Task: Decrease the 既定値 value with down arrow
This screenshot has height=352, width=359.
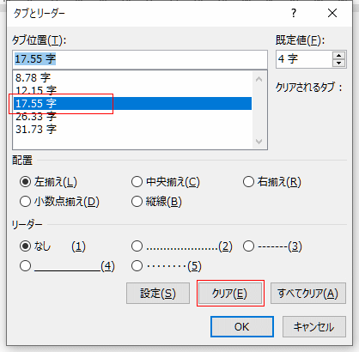Action: pos(339,63)
